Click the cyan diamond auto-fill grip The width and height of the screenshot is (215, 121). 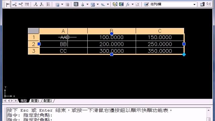coord(184,54)
